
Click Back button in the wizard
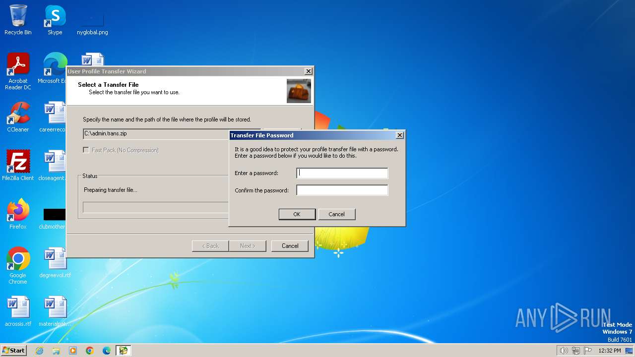coord(210,246)
